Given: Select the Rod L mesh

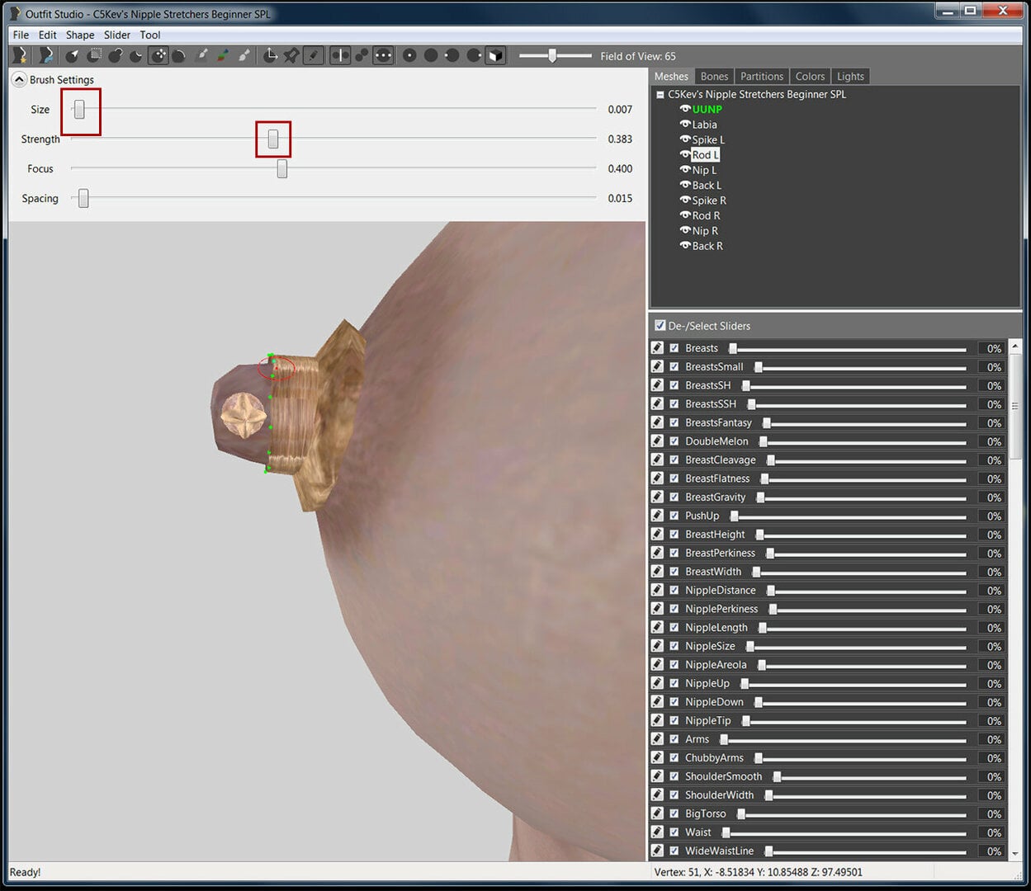Looking at the screenshot, I should (x=705, y=154).
